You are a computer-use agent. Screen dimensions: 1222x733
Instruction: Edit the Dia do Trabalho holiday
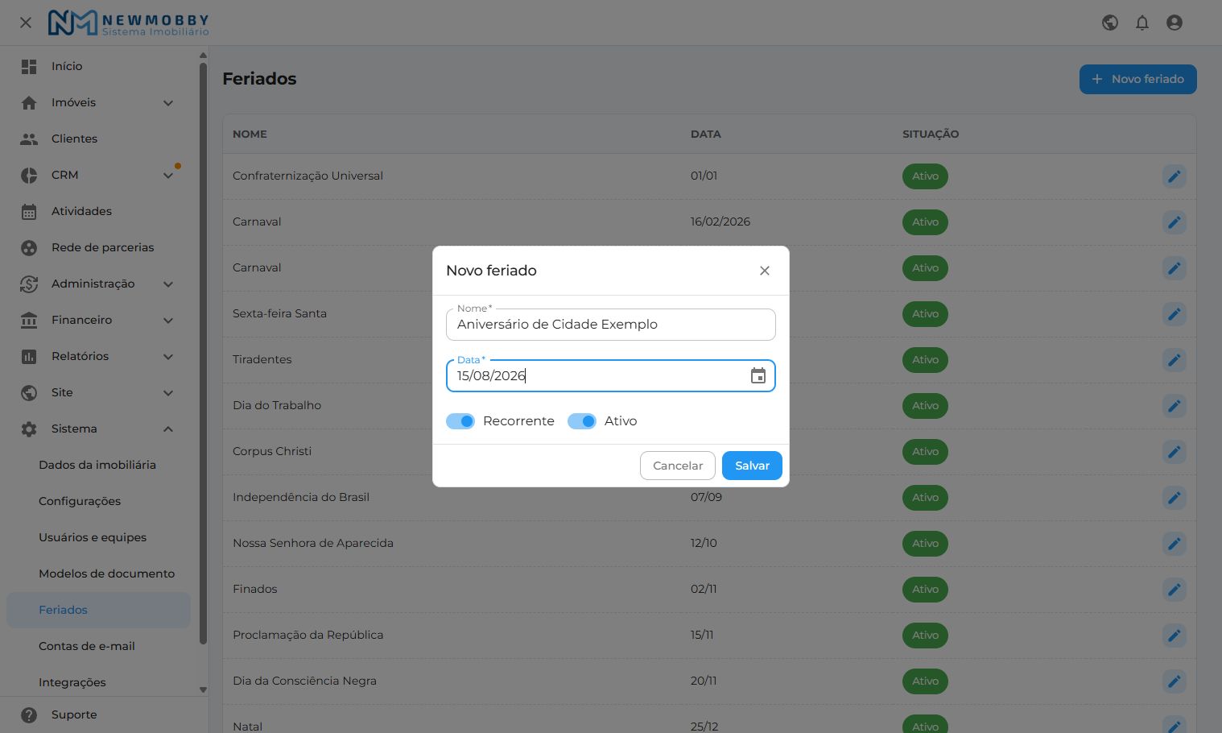point(1175,406)
